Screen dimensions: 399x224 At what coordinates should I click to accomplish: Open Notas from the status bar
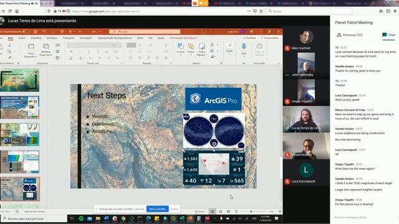point(199,212)
